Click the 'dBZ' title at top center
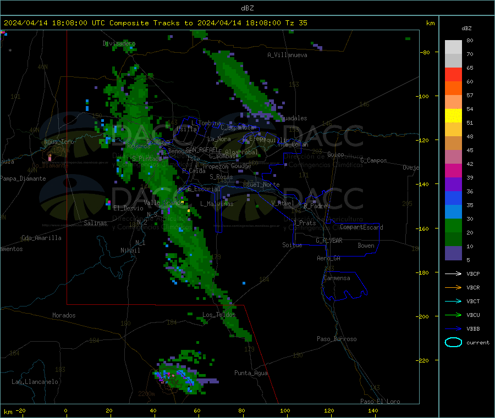Screen dimensions: 495x418 tap(247, 8)
